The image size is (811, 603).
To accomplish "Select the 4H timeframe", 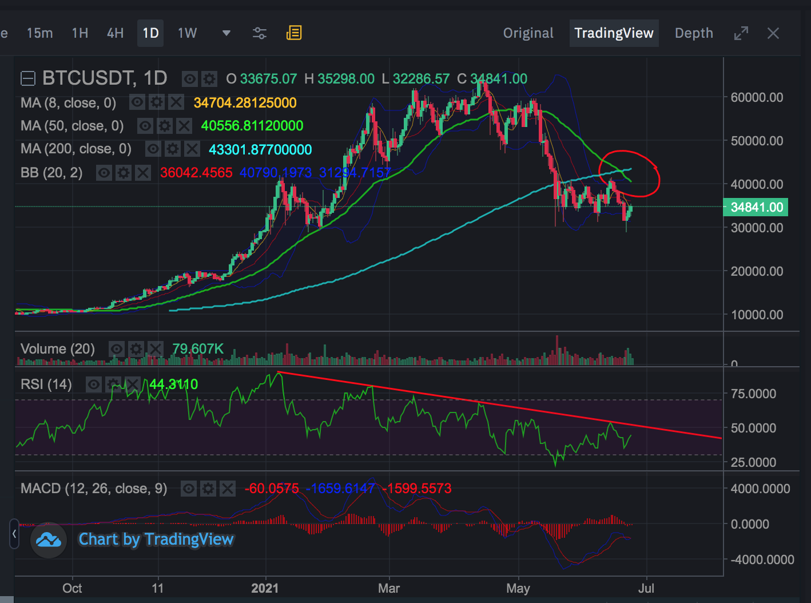I will (x=116, y=33).
